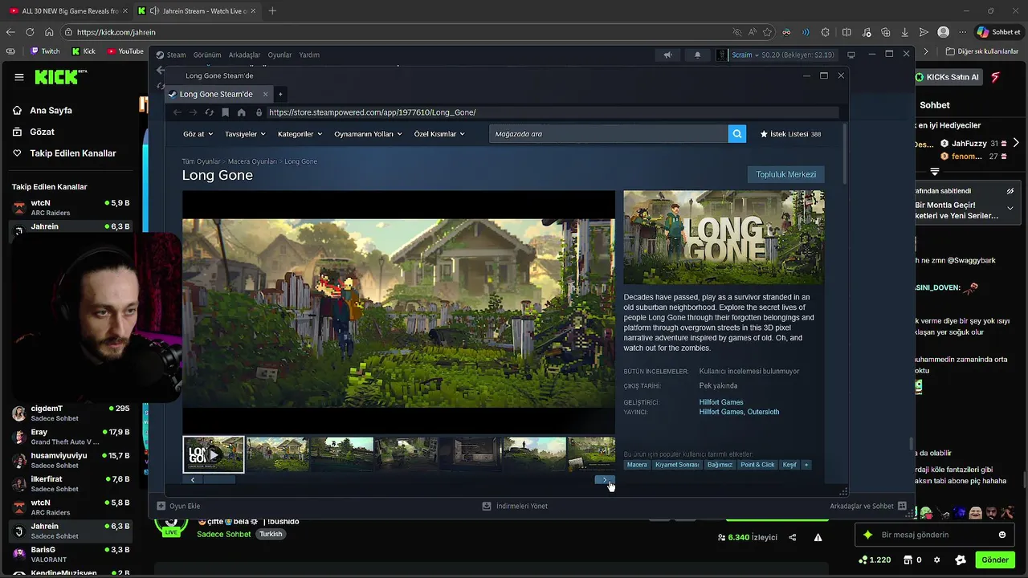Open emoji picker in chat input
The image size is (1028, 578).
(1002, 535)
